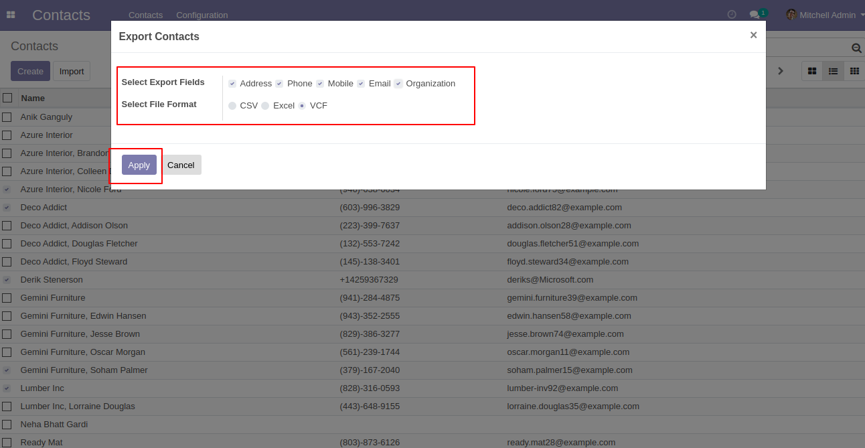Click email ready.mat28@example.com
The image size is (865, 448).
561,443
